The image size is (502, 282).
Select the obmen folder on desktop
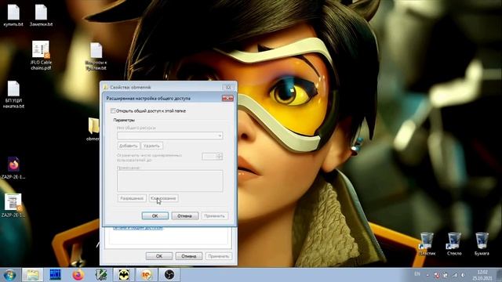click(x=93, y=129)
